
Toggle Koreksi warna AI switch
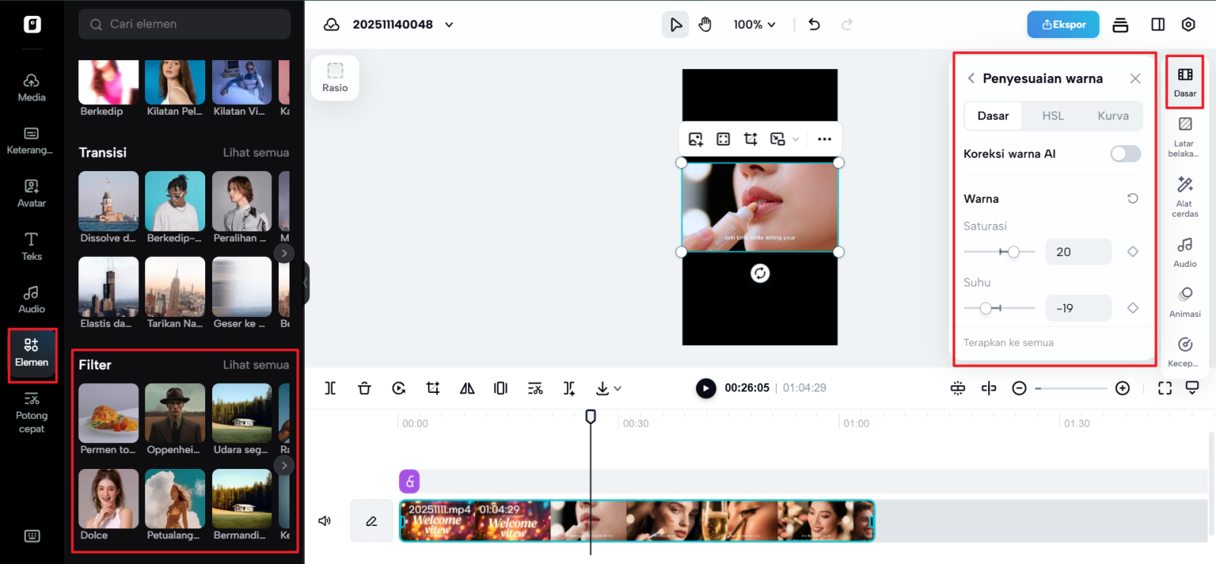[1125, 154]
